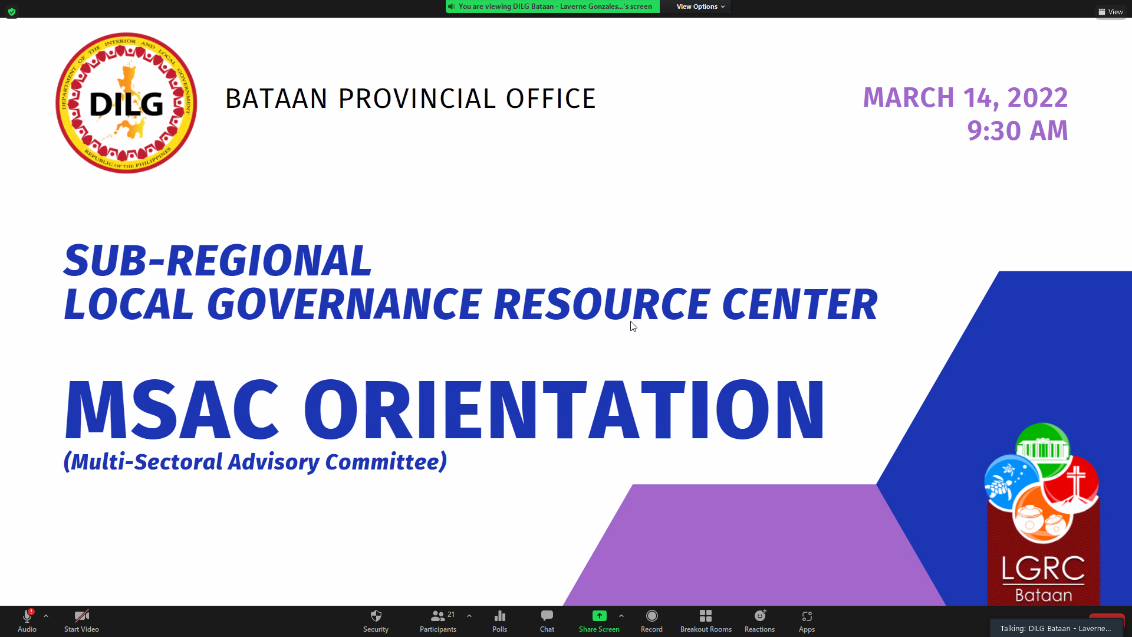Open the Security shield menu
This screenshot has width=1132, height=637.
(x=376, y=620)
